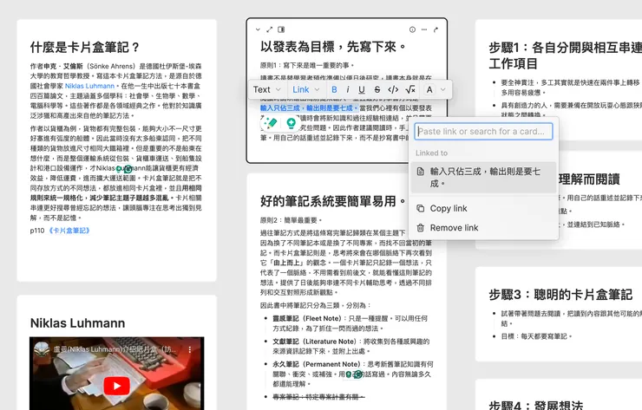The image size is (642, 410).
Task: Click the video title 盧曼(Niklas Luhmann)
Action: (x=115, y=350)
